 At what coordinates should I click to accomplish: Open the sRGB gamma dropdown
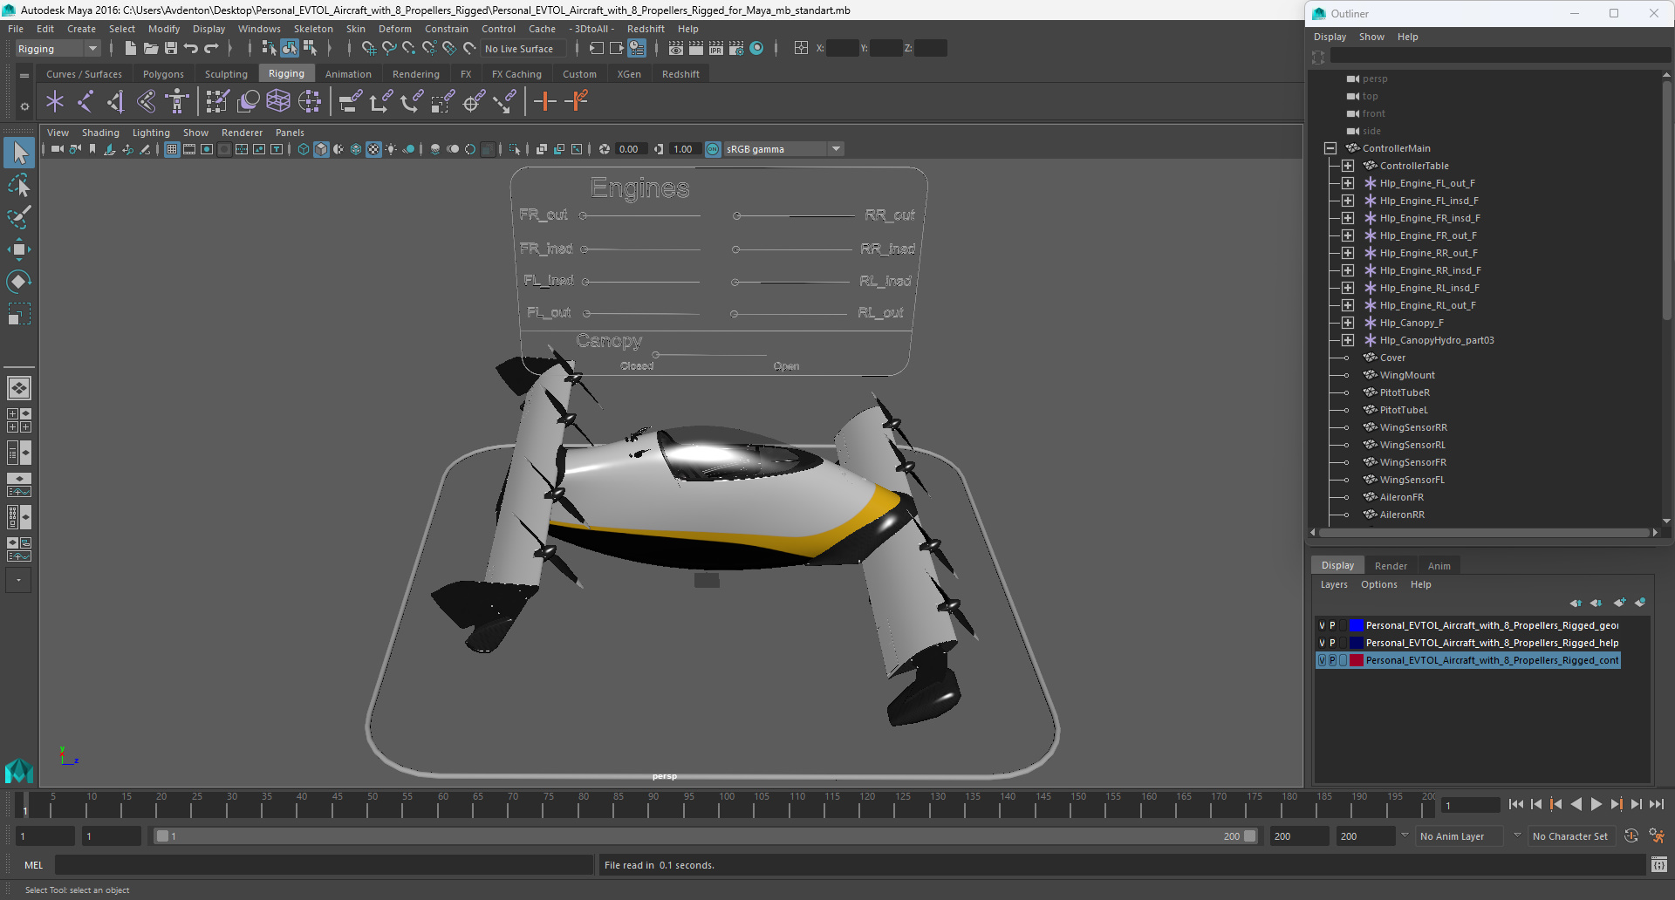(x=783, y=149)
